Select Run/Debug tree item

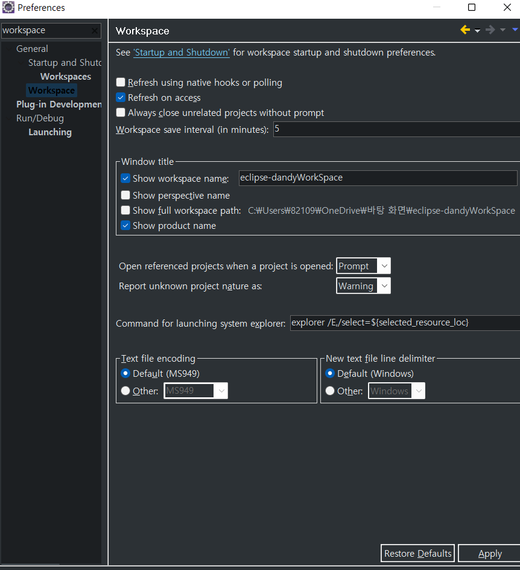click(x=40, y=118)
